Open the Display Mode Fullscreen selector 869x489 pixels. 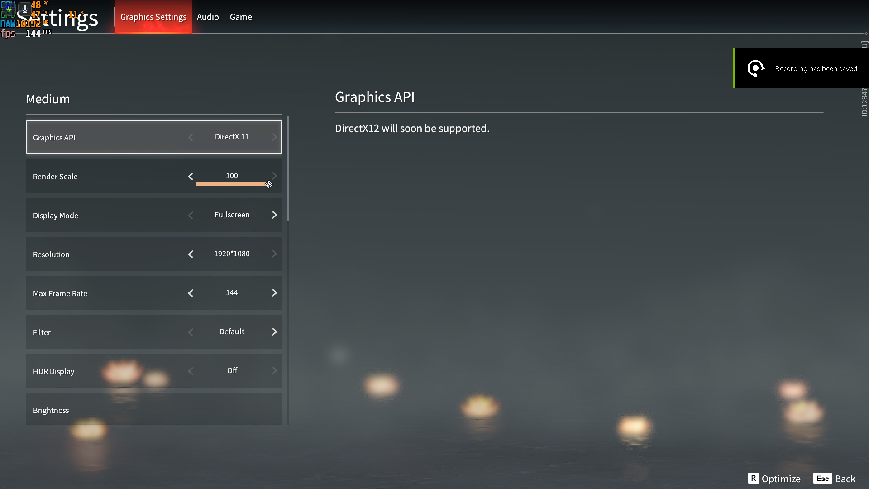click(232, 215)
